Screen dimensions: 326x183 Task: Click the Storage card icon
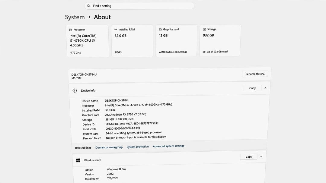(x=204, y=29)
